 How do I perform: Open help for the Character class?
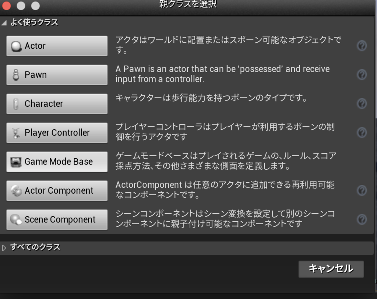[x=362, y=104]
